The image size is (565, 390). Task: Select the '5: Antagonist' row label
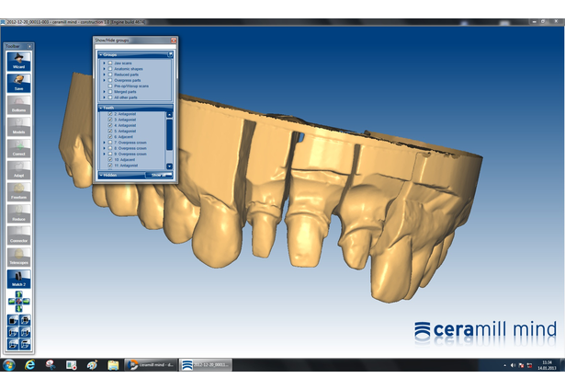tap(125, 131)
